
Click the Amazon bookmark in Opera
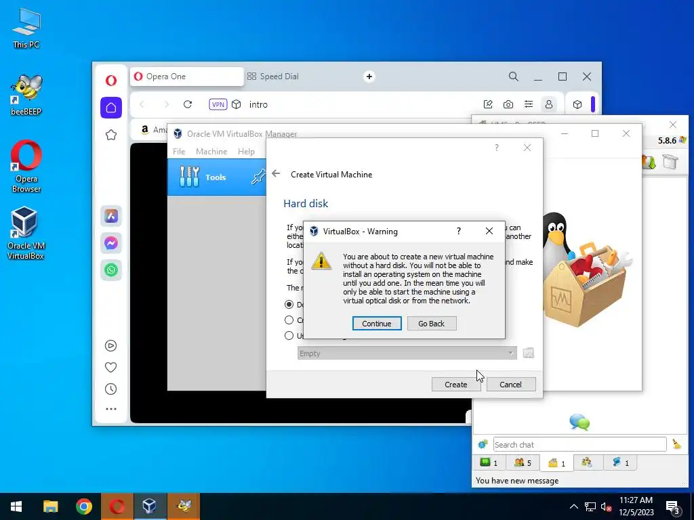(154, 129)
